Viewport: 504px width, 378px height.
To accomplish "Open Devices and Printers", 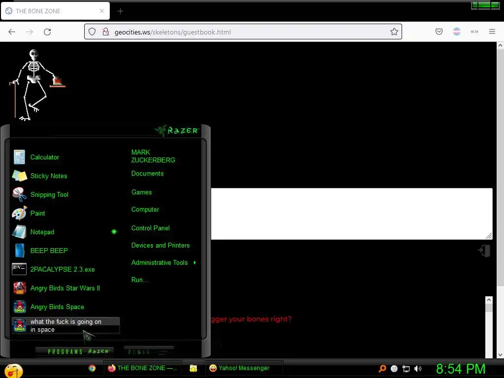I will pos(160,246).
